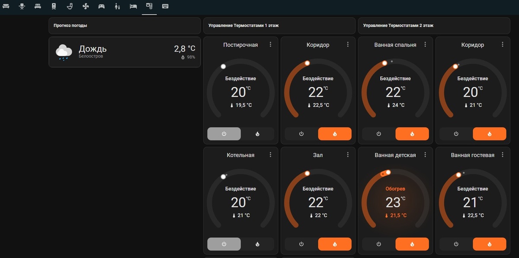
Task: Select the thermostat tab
Action: pyautogui.click(x=149, y=6)
